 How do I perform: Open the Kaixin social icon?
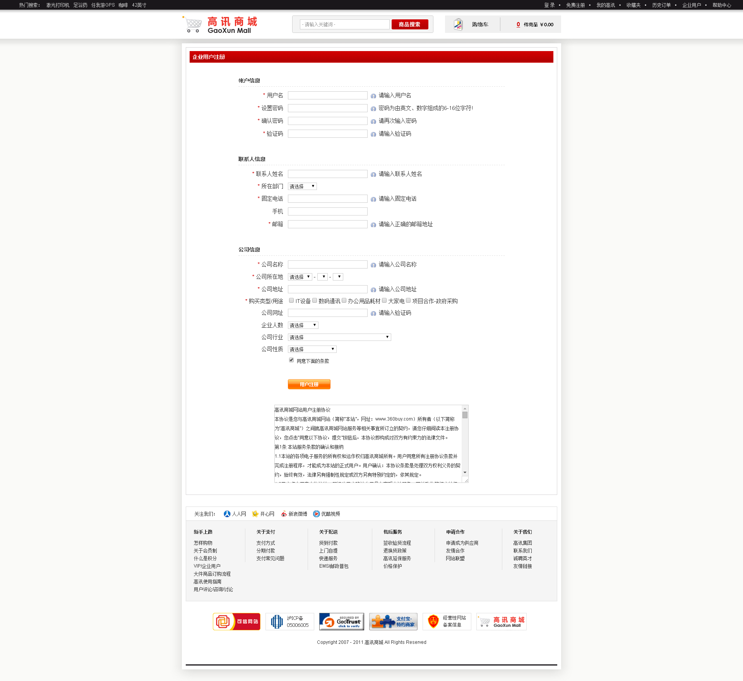[255, 514]
